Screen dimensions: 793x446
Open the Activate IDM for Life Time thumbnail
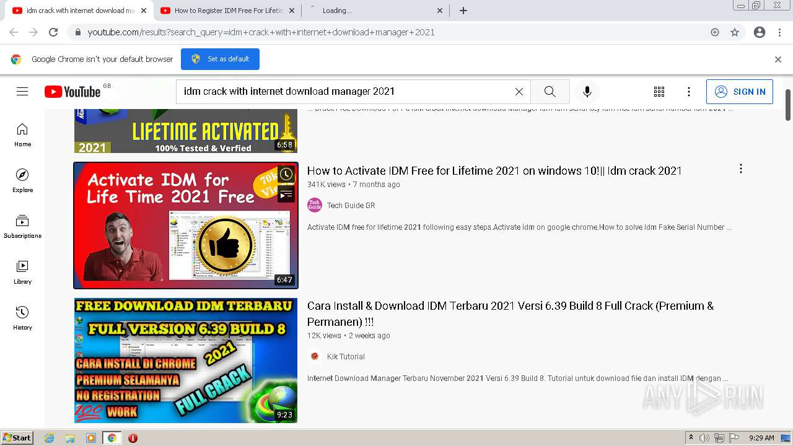186,225
